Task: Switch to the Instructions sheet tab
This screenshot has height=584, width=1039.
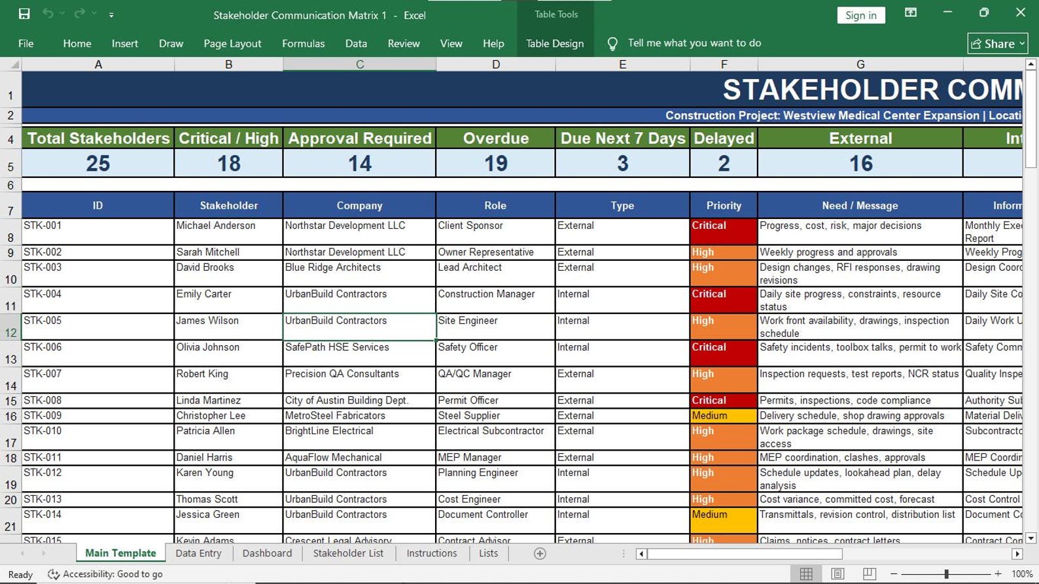Action: point(432,553)
